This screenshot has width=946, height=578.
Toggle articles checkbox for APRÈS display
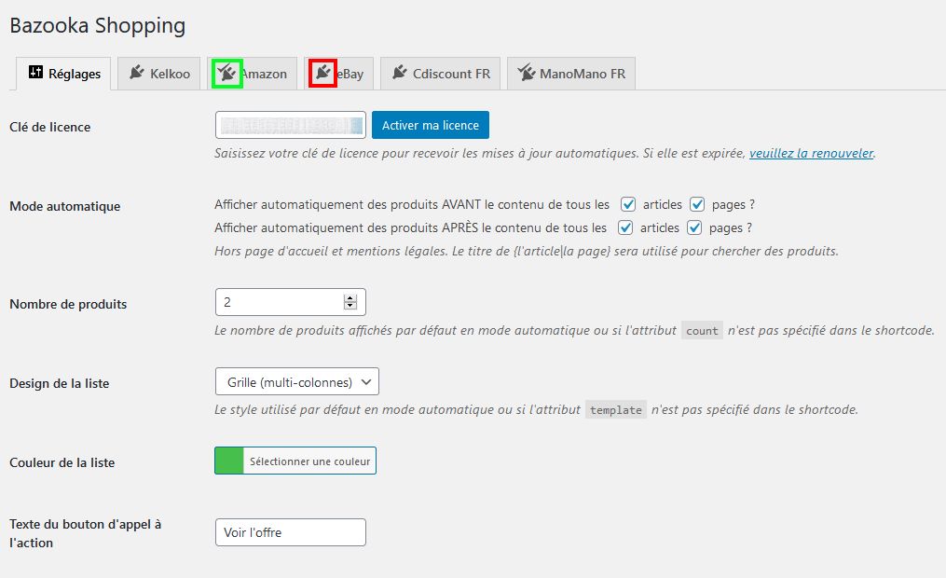(x=625, y=227)
